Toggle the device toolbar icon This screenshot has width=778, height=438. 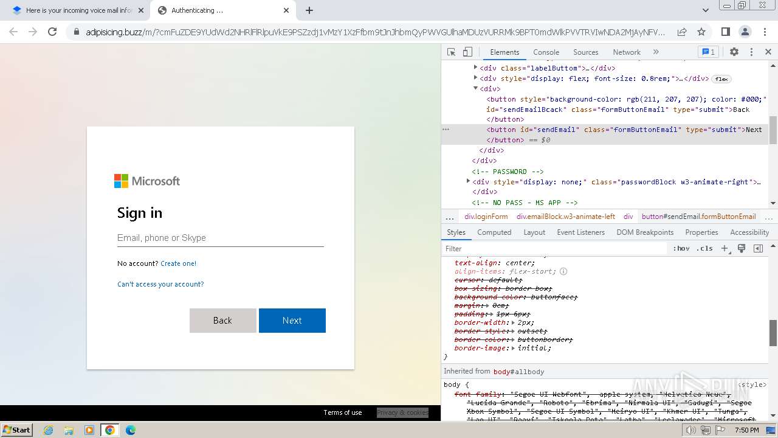pos(467,52)
